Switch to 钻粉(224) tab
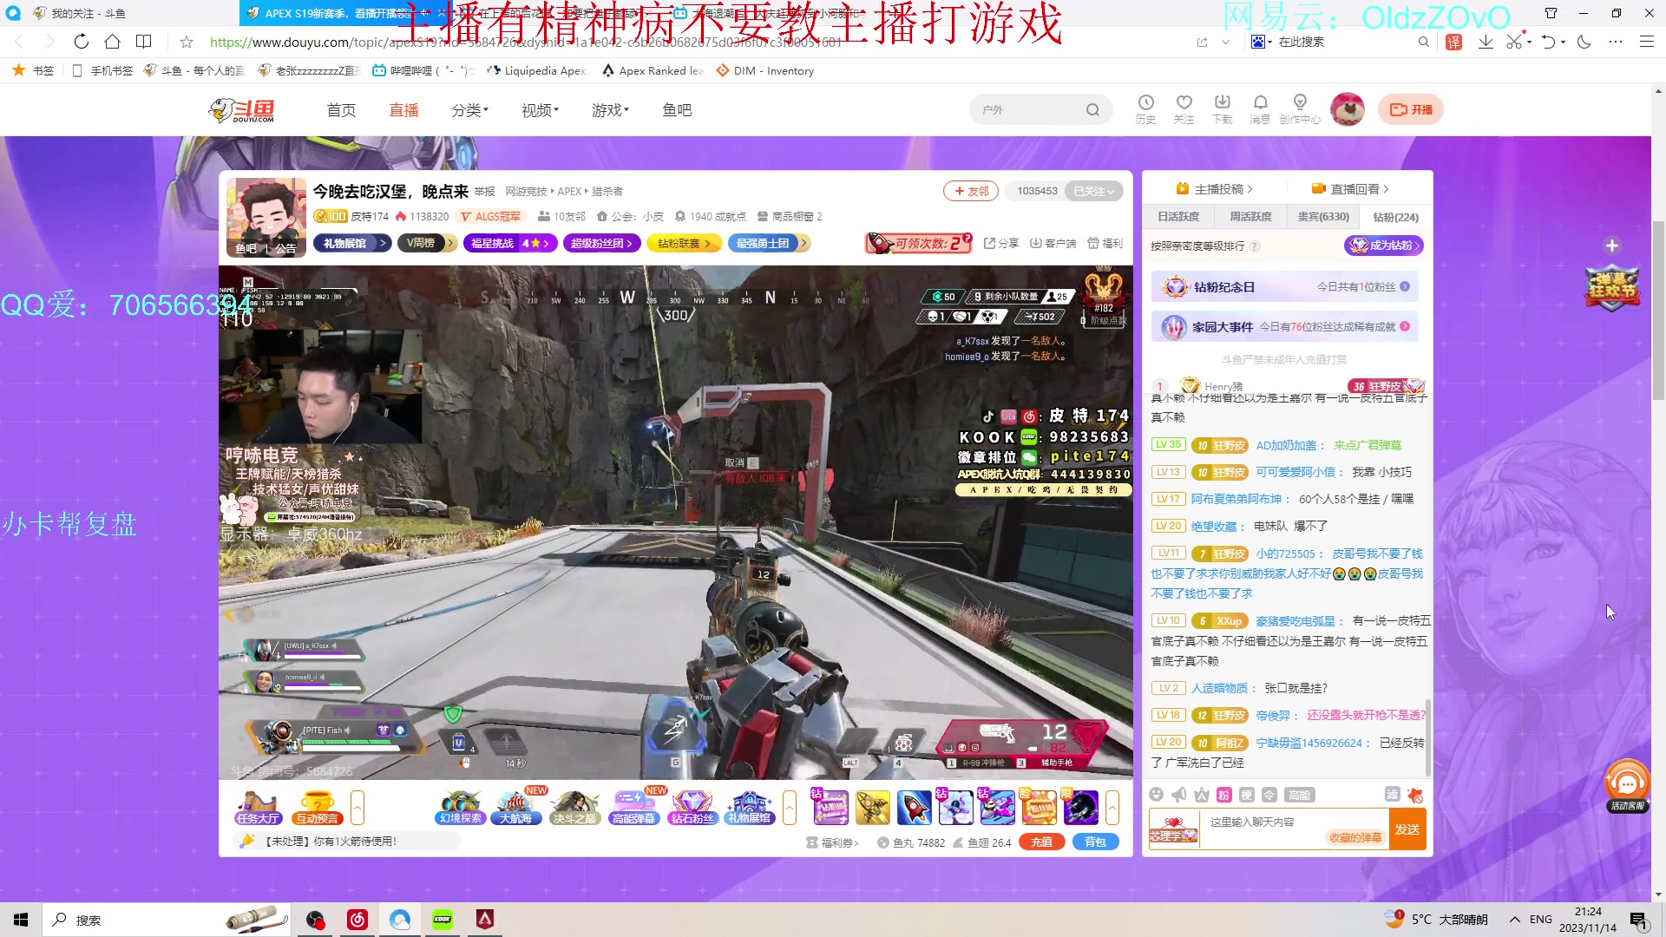The width and height of the screenshot is (1666, 937). click(1395, 217)
